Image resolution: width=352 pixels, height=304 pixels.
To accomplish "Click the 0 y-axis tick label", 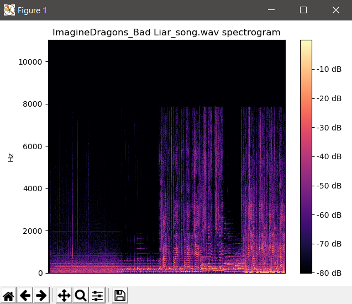I will (40, 273).
